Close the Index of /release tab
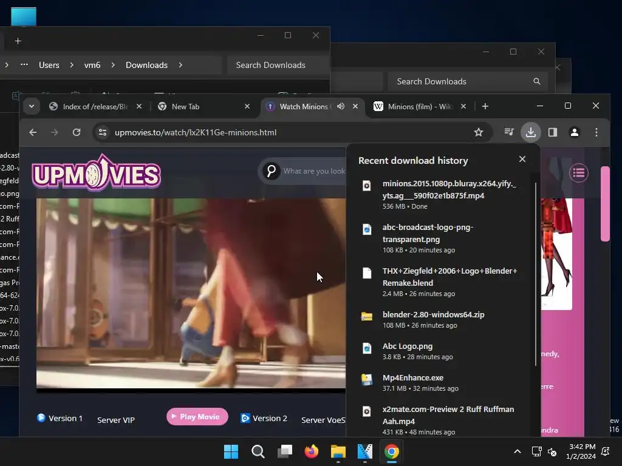This screenshot has height=466, width=622. click(x=139, y=106)
